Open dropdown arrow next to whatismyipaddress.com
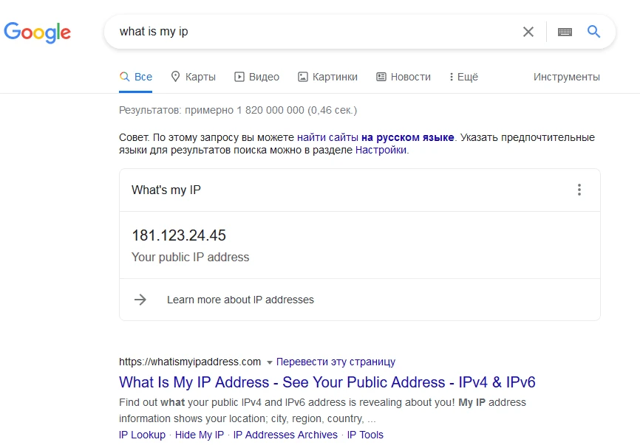This screenshot has height=445, width=640. [x=270, y=362]
